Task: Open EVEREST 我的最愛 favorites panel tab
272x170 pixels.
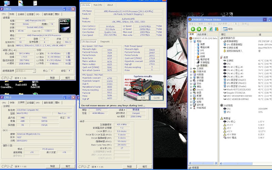Action: 202,35
